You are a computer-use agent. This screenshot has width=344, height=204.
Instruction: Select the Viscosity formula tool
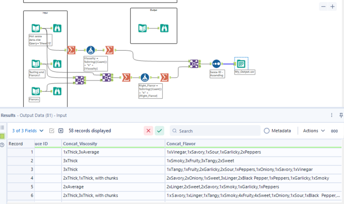(x=91, y=50)
